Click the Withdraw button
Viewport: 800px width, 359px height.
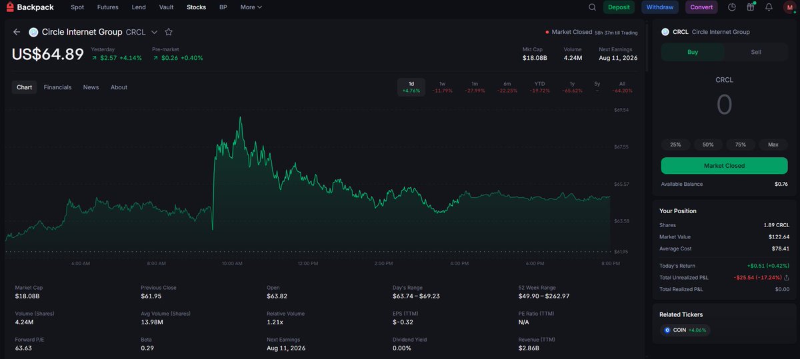[660, 7]
